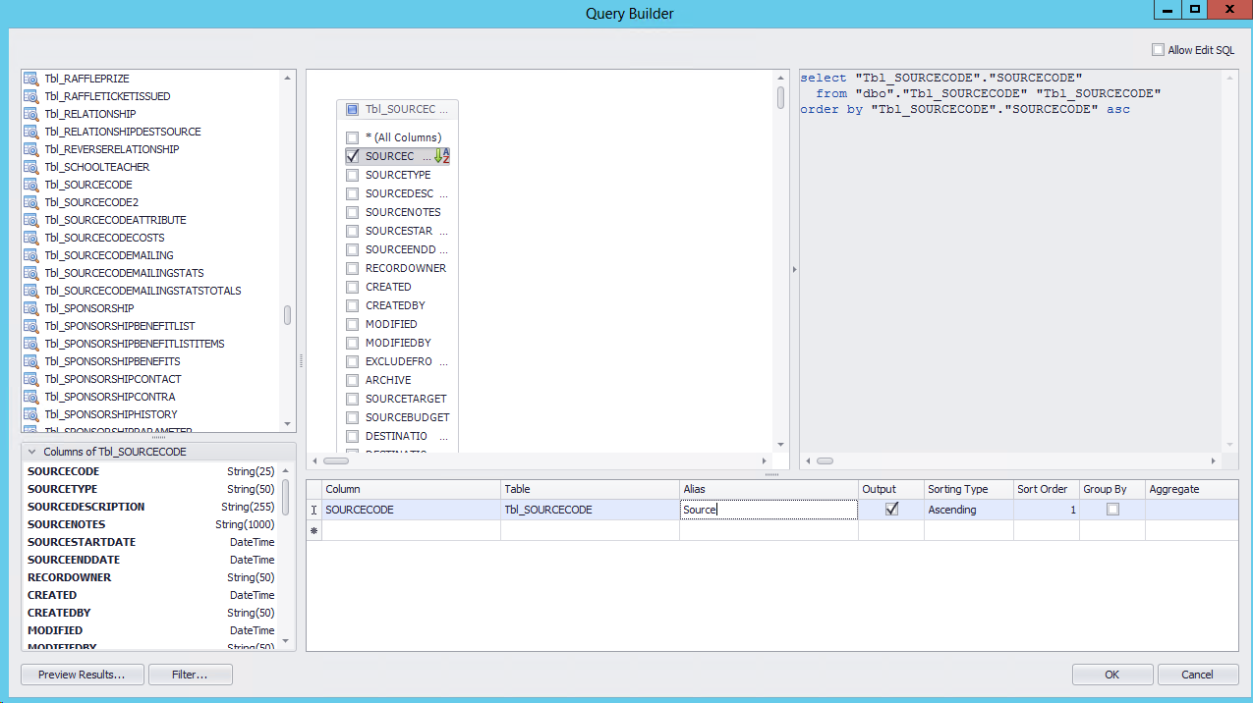Click the SQL pane horizontal scrollbar thumb

pyautogui.click(x=825, y=460)
